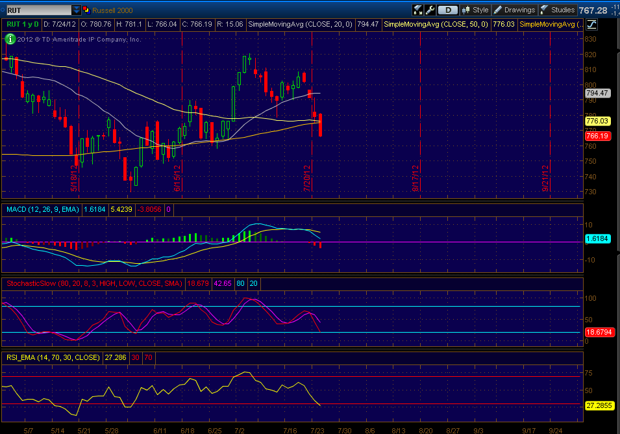Select SimpleMovingAvg (CLOSE, 50, 0) label
Screen dimensions: 620x434
point(436,24)
